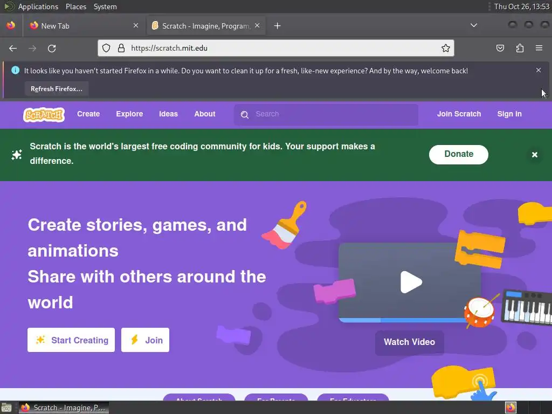Open Explore in Scratch navigation
The width and height of the screenshot is (552, 414).
[x=129, y=114]
